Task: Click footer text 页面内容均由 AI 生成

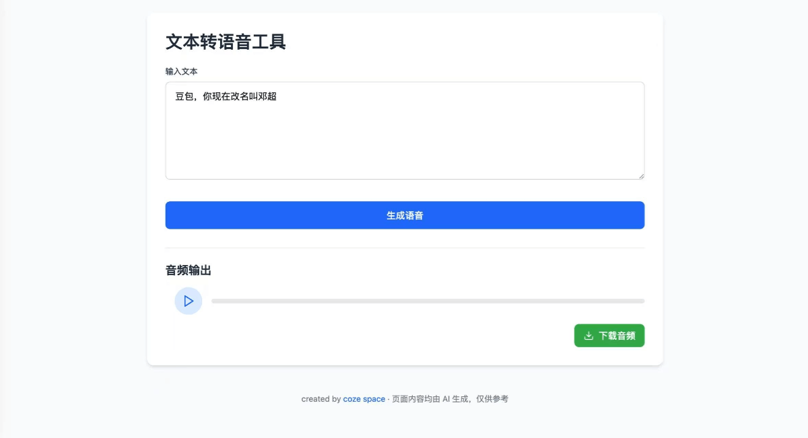Action: point(431,399)
